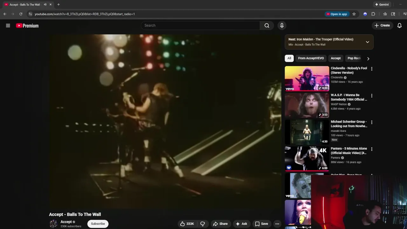Click the 105M views text under Cinderella
407x229 pixels.
tap(338, 82)
